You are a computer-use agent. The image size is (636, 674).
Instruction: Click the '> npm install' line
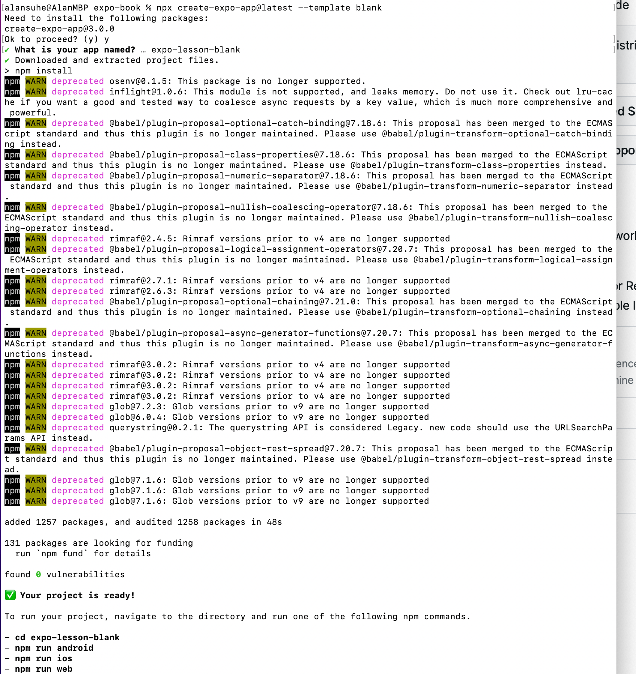coord(39,71)
